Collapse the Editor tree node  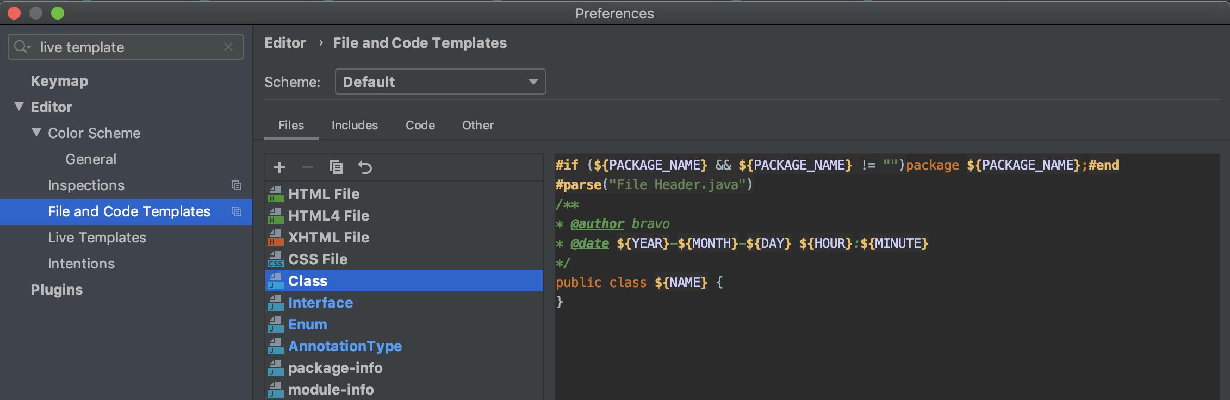(19, 107)
